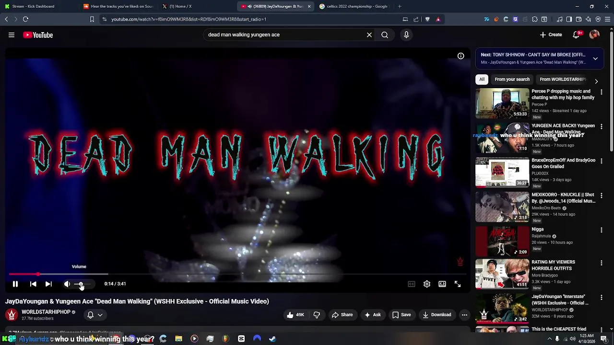This screenshot has width=614, height=345.
Task: Go to YouTube home via logo
Action: pos(38,35)
